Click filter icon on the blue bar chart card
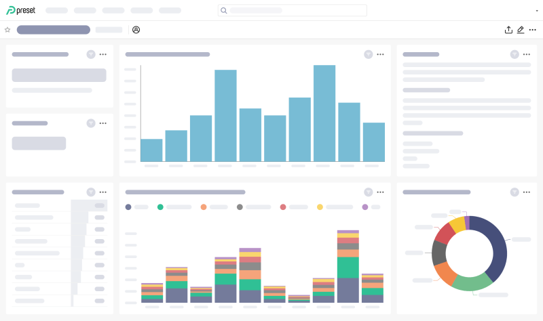 368,54
